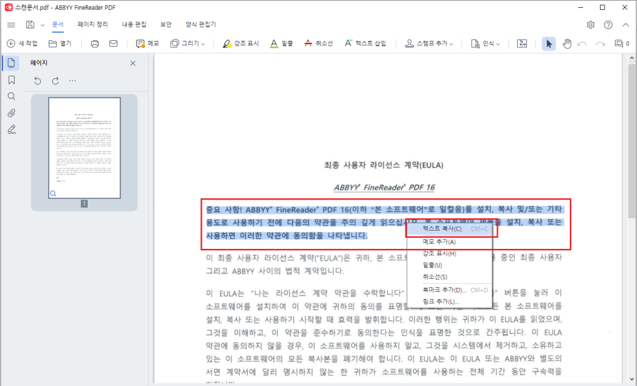Image resolution: width=637 pixels, height=386 pixels.
Task: Open the bookmarks sidebar icon
Action: [11, 80]
